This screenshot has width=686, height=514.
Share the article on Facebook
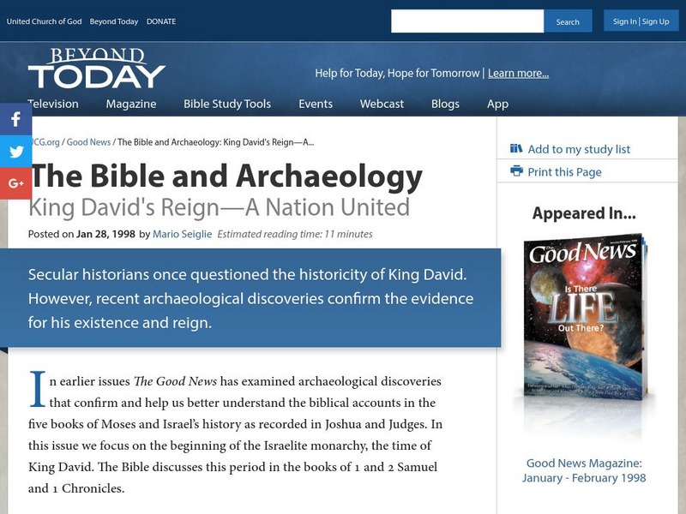point(15,120)
